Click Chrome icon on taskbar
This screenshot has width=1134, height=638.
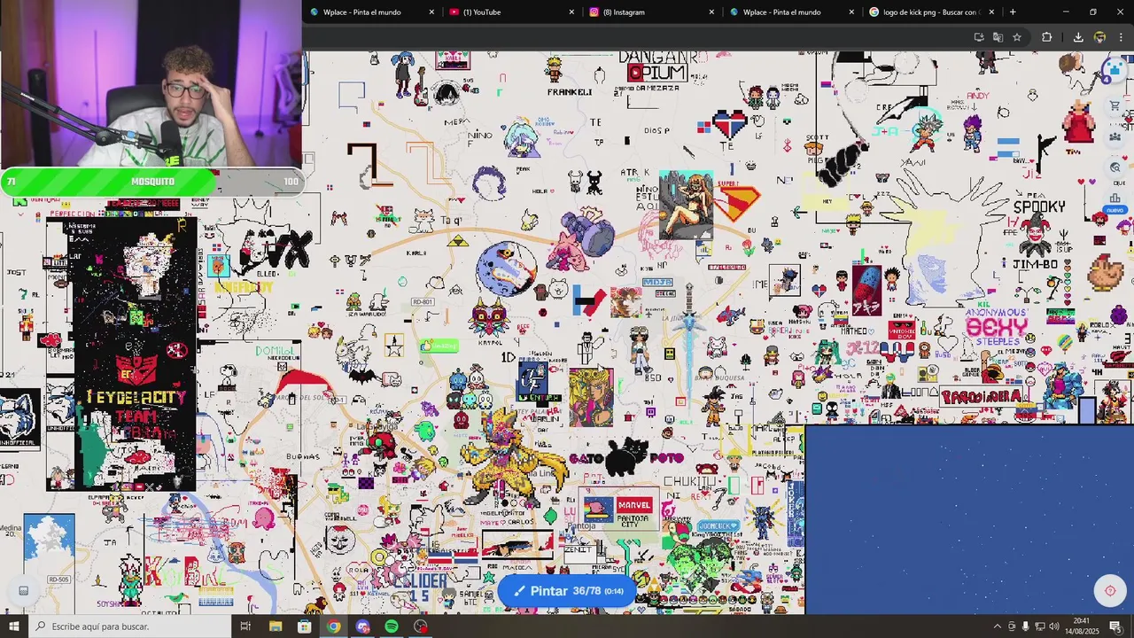pyautogui.click(x=333, y=626)
